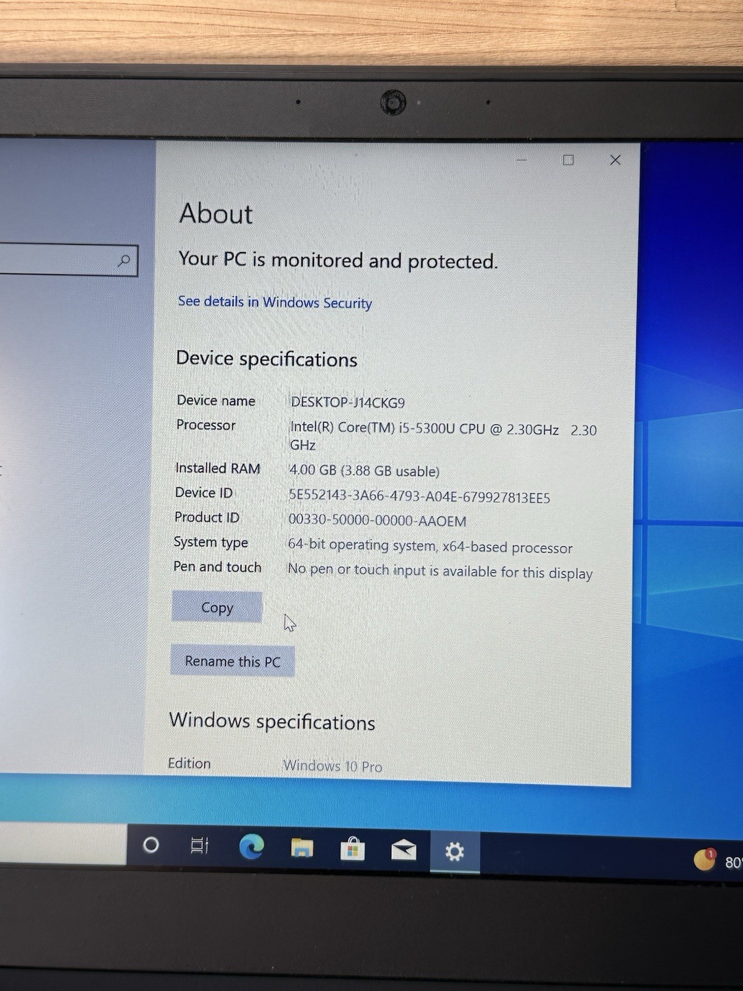Minimize the Settings window
This screenshot has width=743, height=991.
[521, 160]
